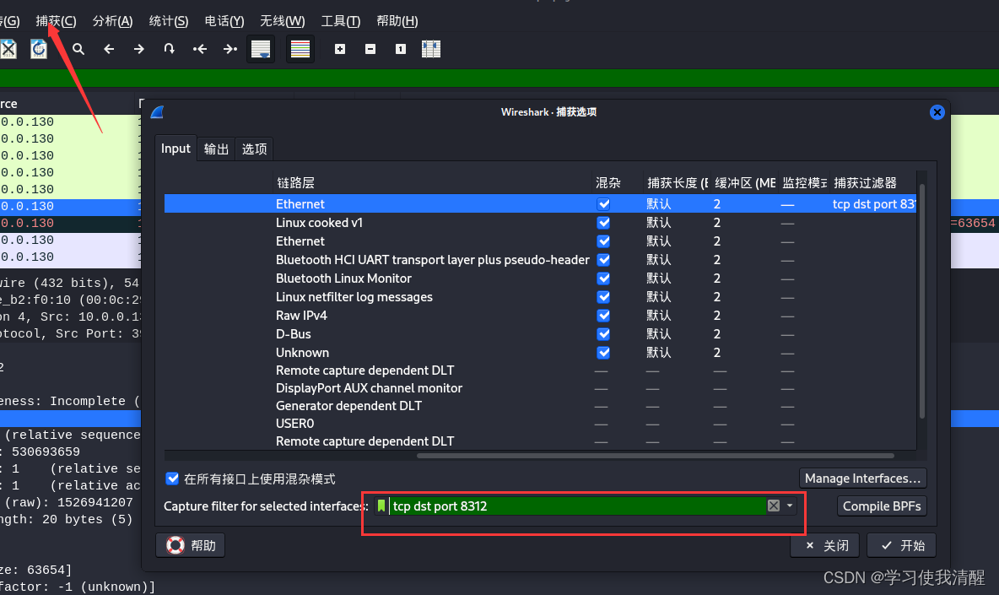Image resolution: width=999 pixels, height=595 pixels.
Task: Toggle promiscuous checkbox for Unknown row
Action: pos(603,352)
